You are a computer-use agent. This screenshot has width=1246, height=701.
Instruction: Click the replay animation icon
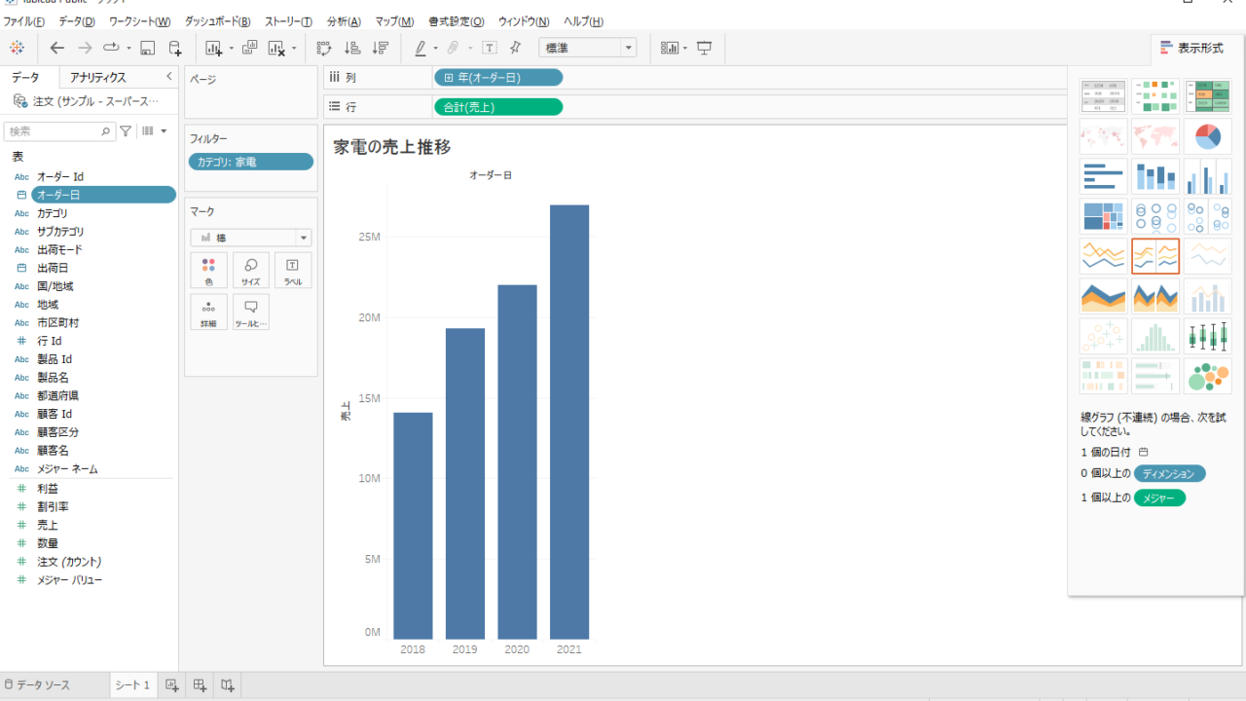pos(111,48)
